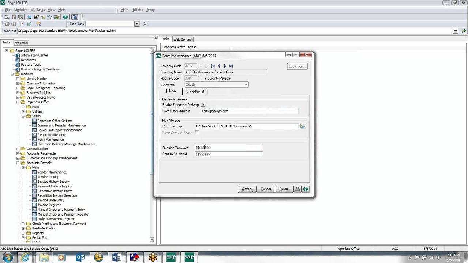Click the blue monitor icon in top toolbar
The width and height of the screenshot is (468, 263).
[29, 17]
